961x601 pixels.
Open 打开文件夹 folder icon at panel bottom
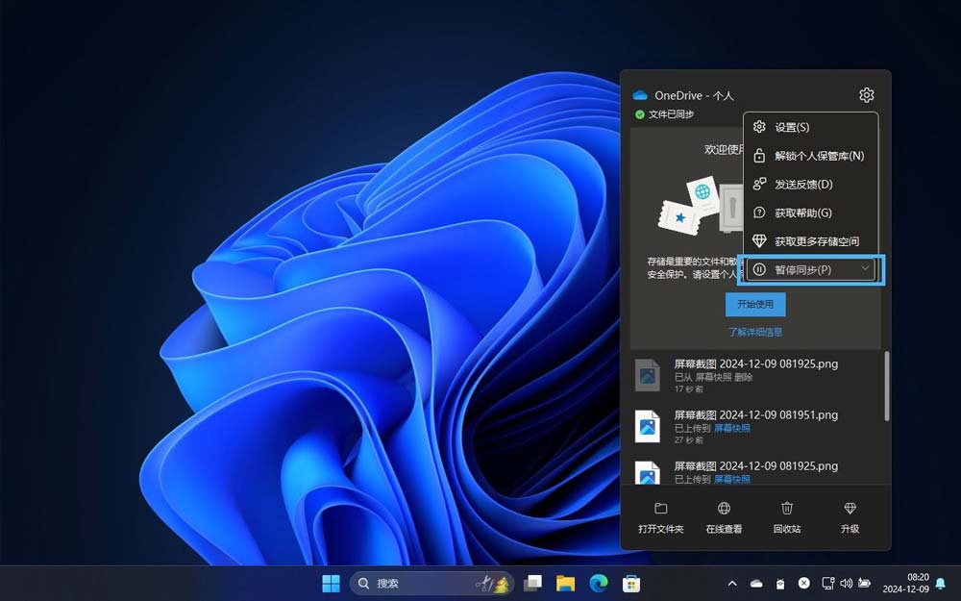pyautogui.click(x=661, y=509)
